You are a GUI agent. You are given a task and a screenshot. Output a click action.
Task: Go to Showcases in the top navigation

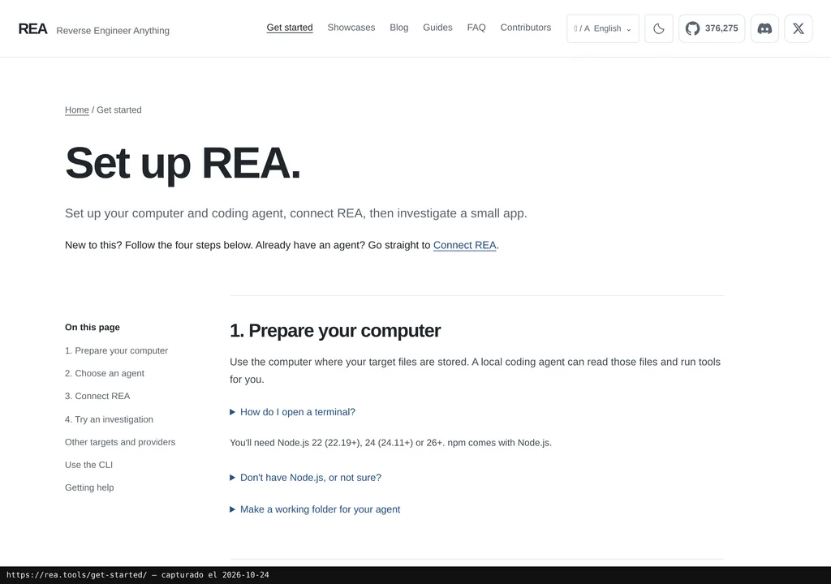click(x=351, y=28)
